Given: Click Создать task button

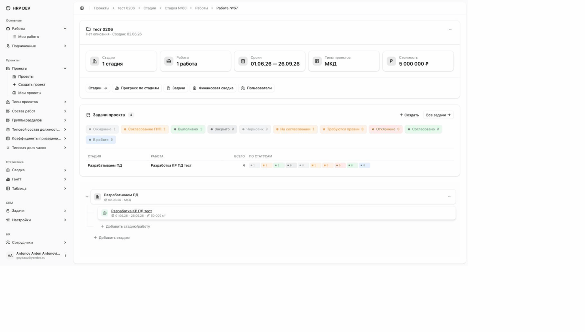Looking at the screenshot, I should (409, 115).
